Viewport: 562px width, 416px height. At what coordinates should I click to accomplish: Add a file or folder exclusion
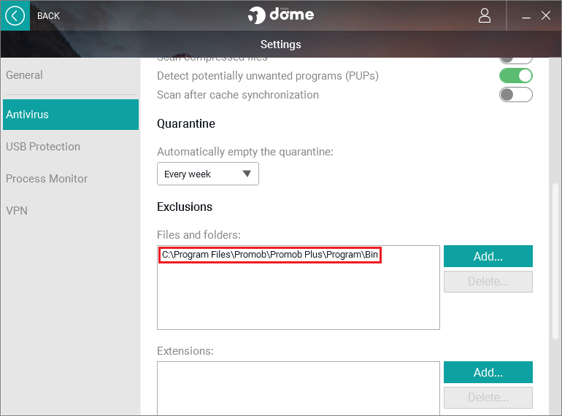coord(488,256)
